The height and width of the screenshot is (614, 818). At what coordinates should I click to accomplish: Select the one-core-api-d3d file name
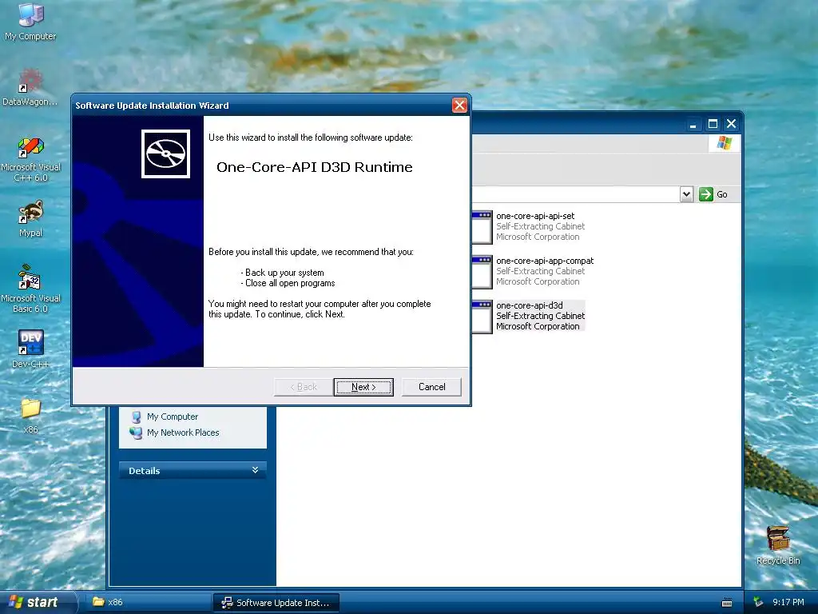click(529, 305)
